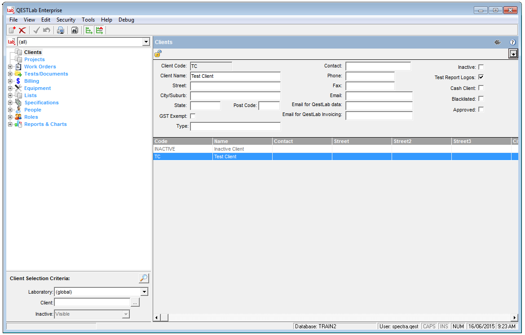Click the Client Name input field
525x335 pixels.
pyautogui.click(x=235, y=76)
